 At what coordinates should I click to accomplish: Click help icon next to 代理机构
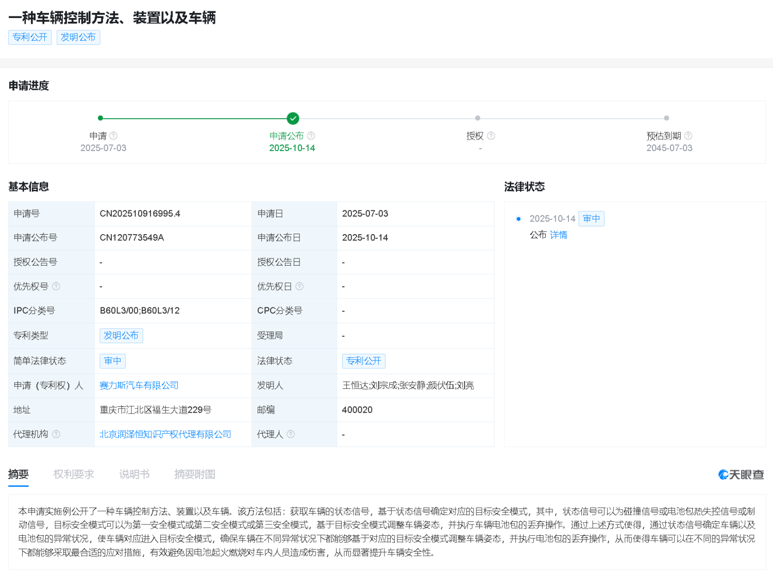pyautogui.click(x=56, y=434)
